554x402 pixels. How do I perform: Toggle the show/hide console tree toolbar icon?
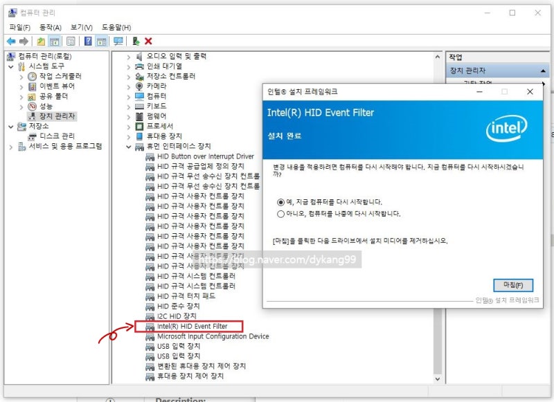55,41
